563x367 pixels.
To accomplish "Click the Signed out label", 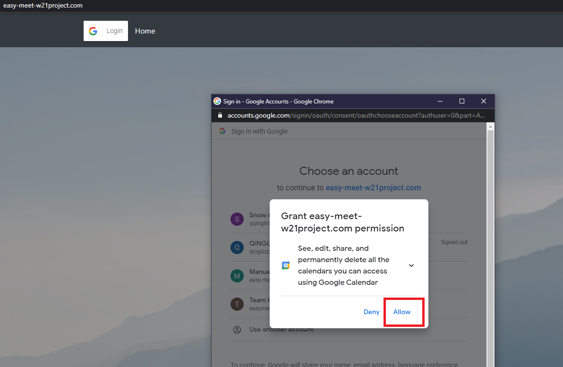I will click(454, 242).
